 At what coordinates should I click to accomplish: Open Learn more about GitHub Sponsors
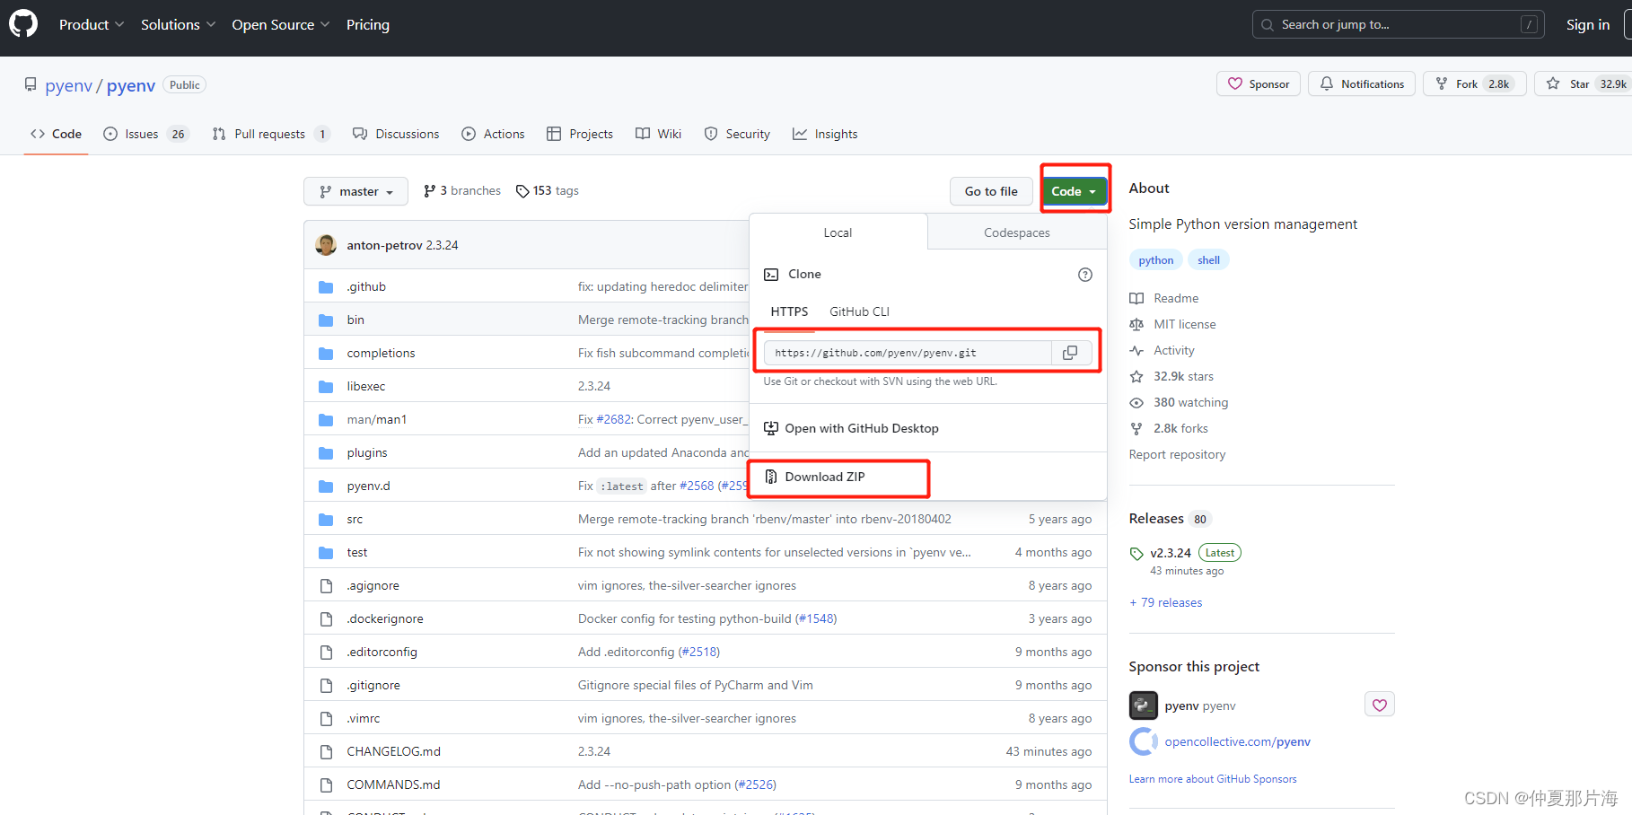click(x=1213, y=779)
